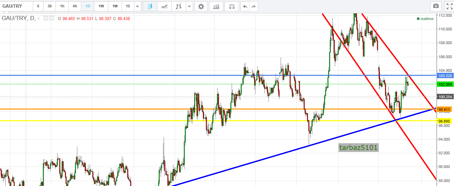This screenshot has width=454, height=186.
Task: Open series settings gear in legend
Action: (x=52, y=18)
